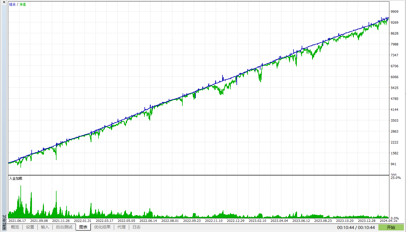
Task: Click the 00:10:44 / 00:10:44 elapsed time
Action: [x=356, y=227]
